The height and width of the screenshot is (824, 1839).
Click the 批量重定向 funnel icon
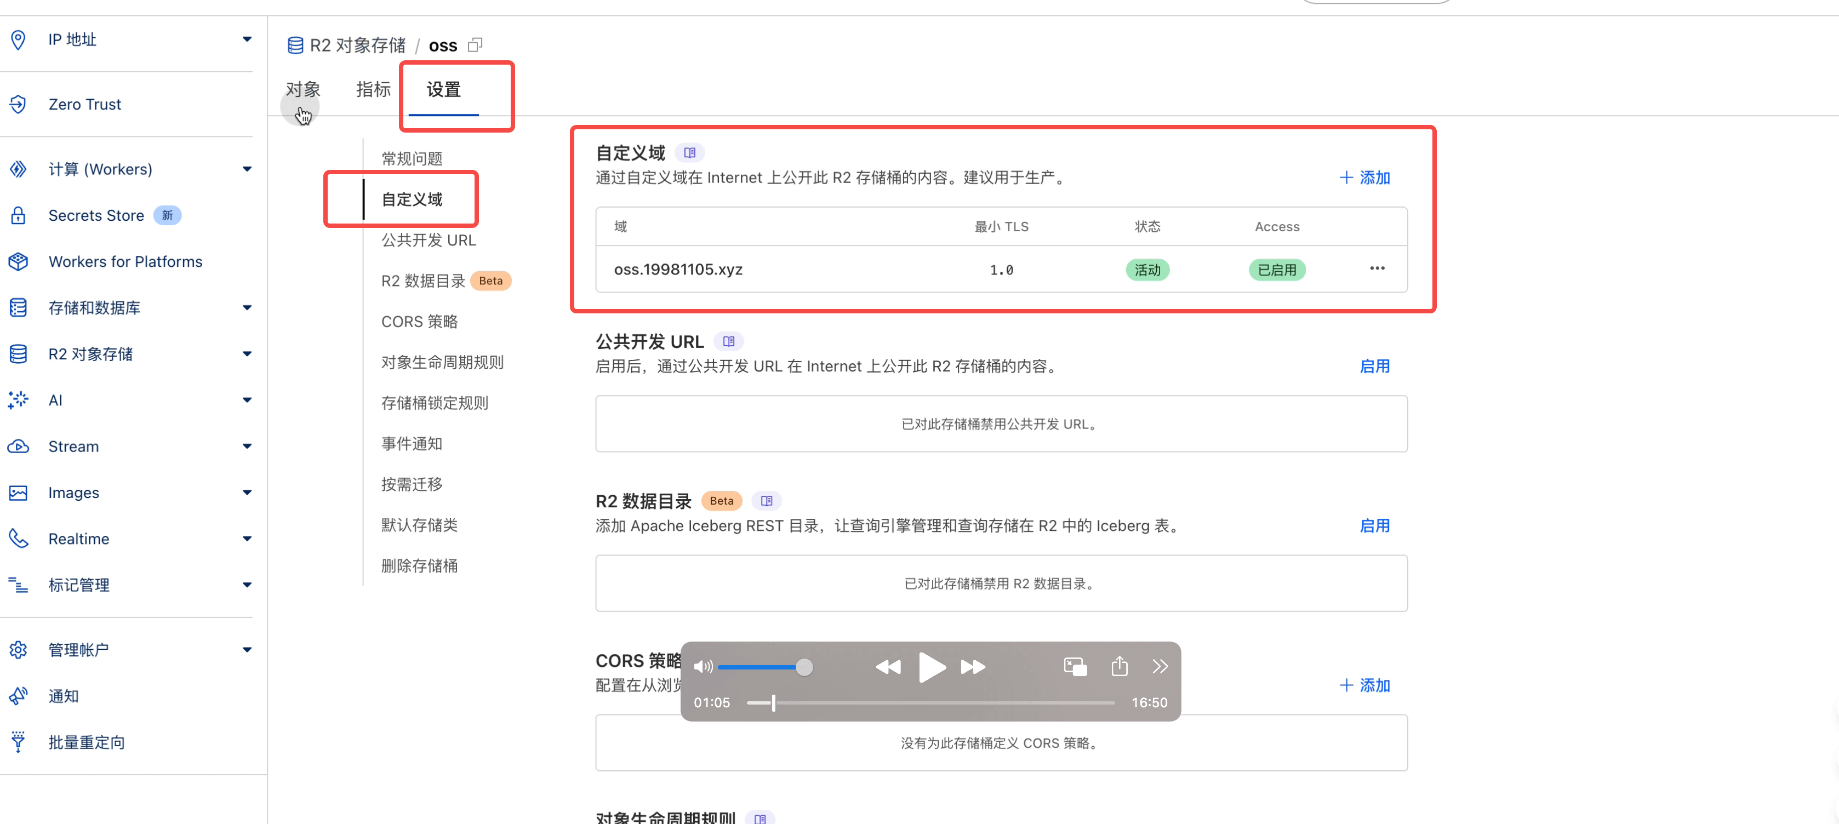coord(19,742)
